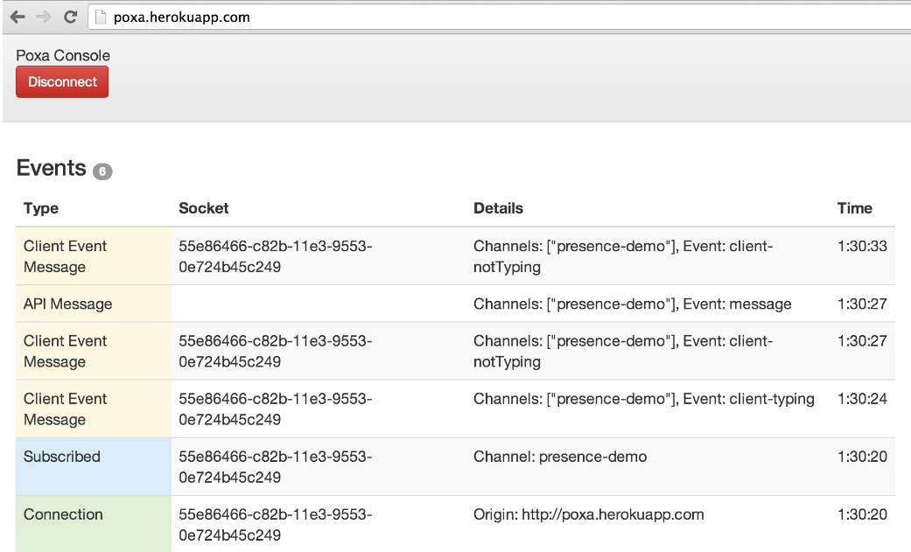This screenshot has width=911, height=552.
Task: Click the Poxa Console title
Action: click(63, 55)
